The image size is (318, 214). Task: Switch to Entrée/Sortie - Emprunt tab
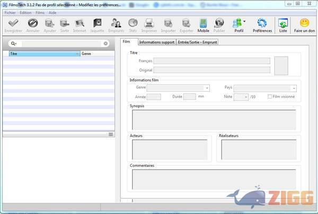click(x=198, y=42)
